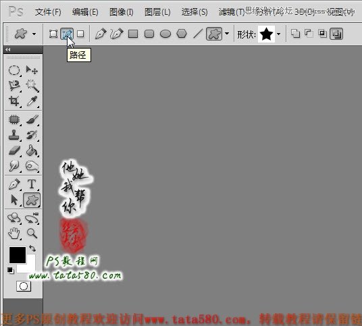362x326 pixels.
Task: Open the tool preset picker dropdown
Action: [34, 34]
